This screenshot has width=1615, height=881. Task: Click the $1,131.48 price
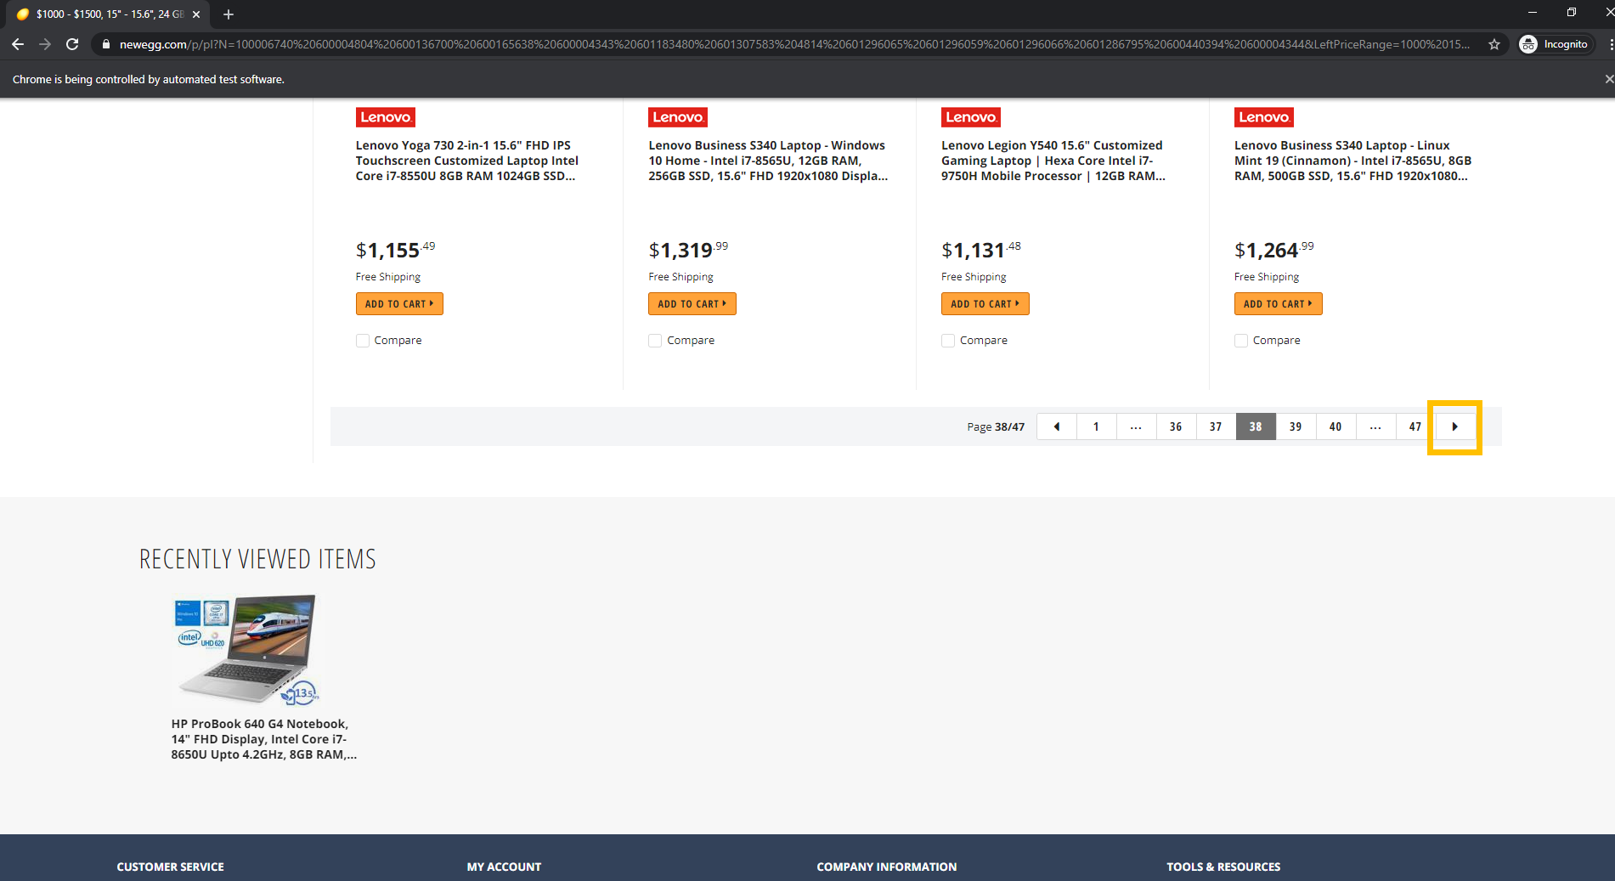pos(981,250)
